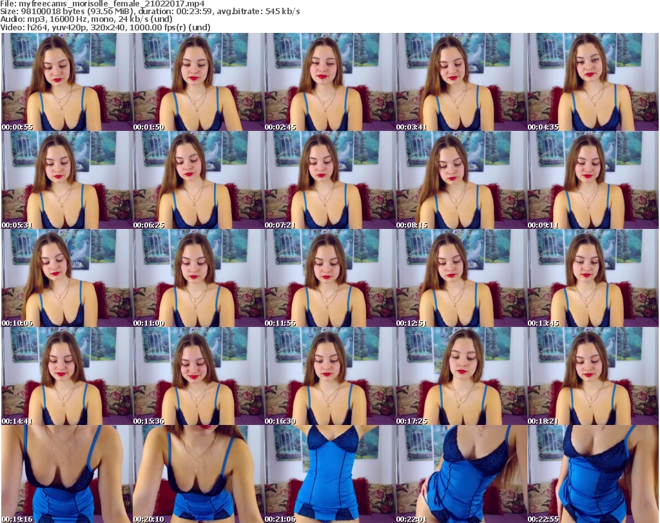Pick the last frame at 00:22:55

click(x=593, y=474)
